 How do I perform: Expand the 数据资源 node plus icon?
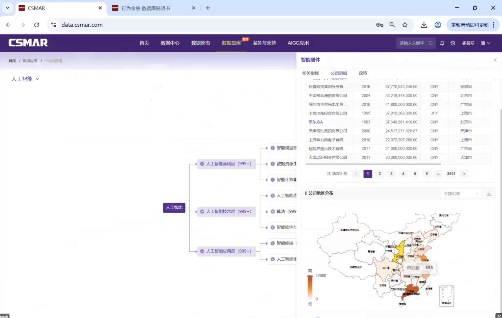point(273,164)
